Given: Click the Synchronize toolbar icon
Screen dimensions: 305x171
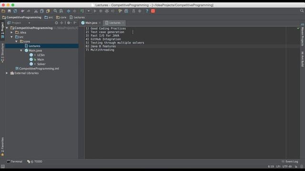Looking at the screenshot, I should 15,11.
